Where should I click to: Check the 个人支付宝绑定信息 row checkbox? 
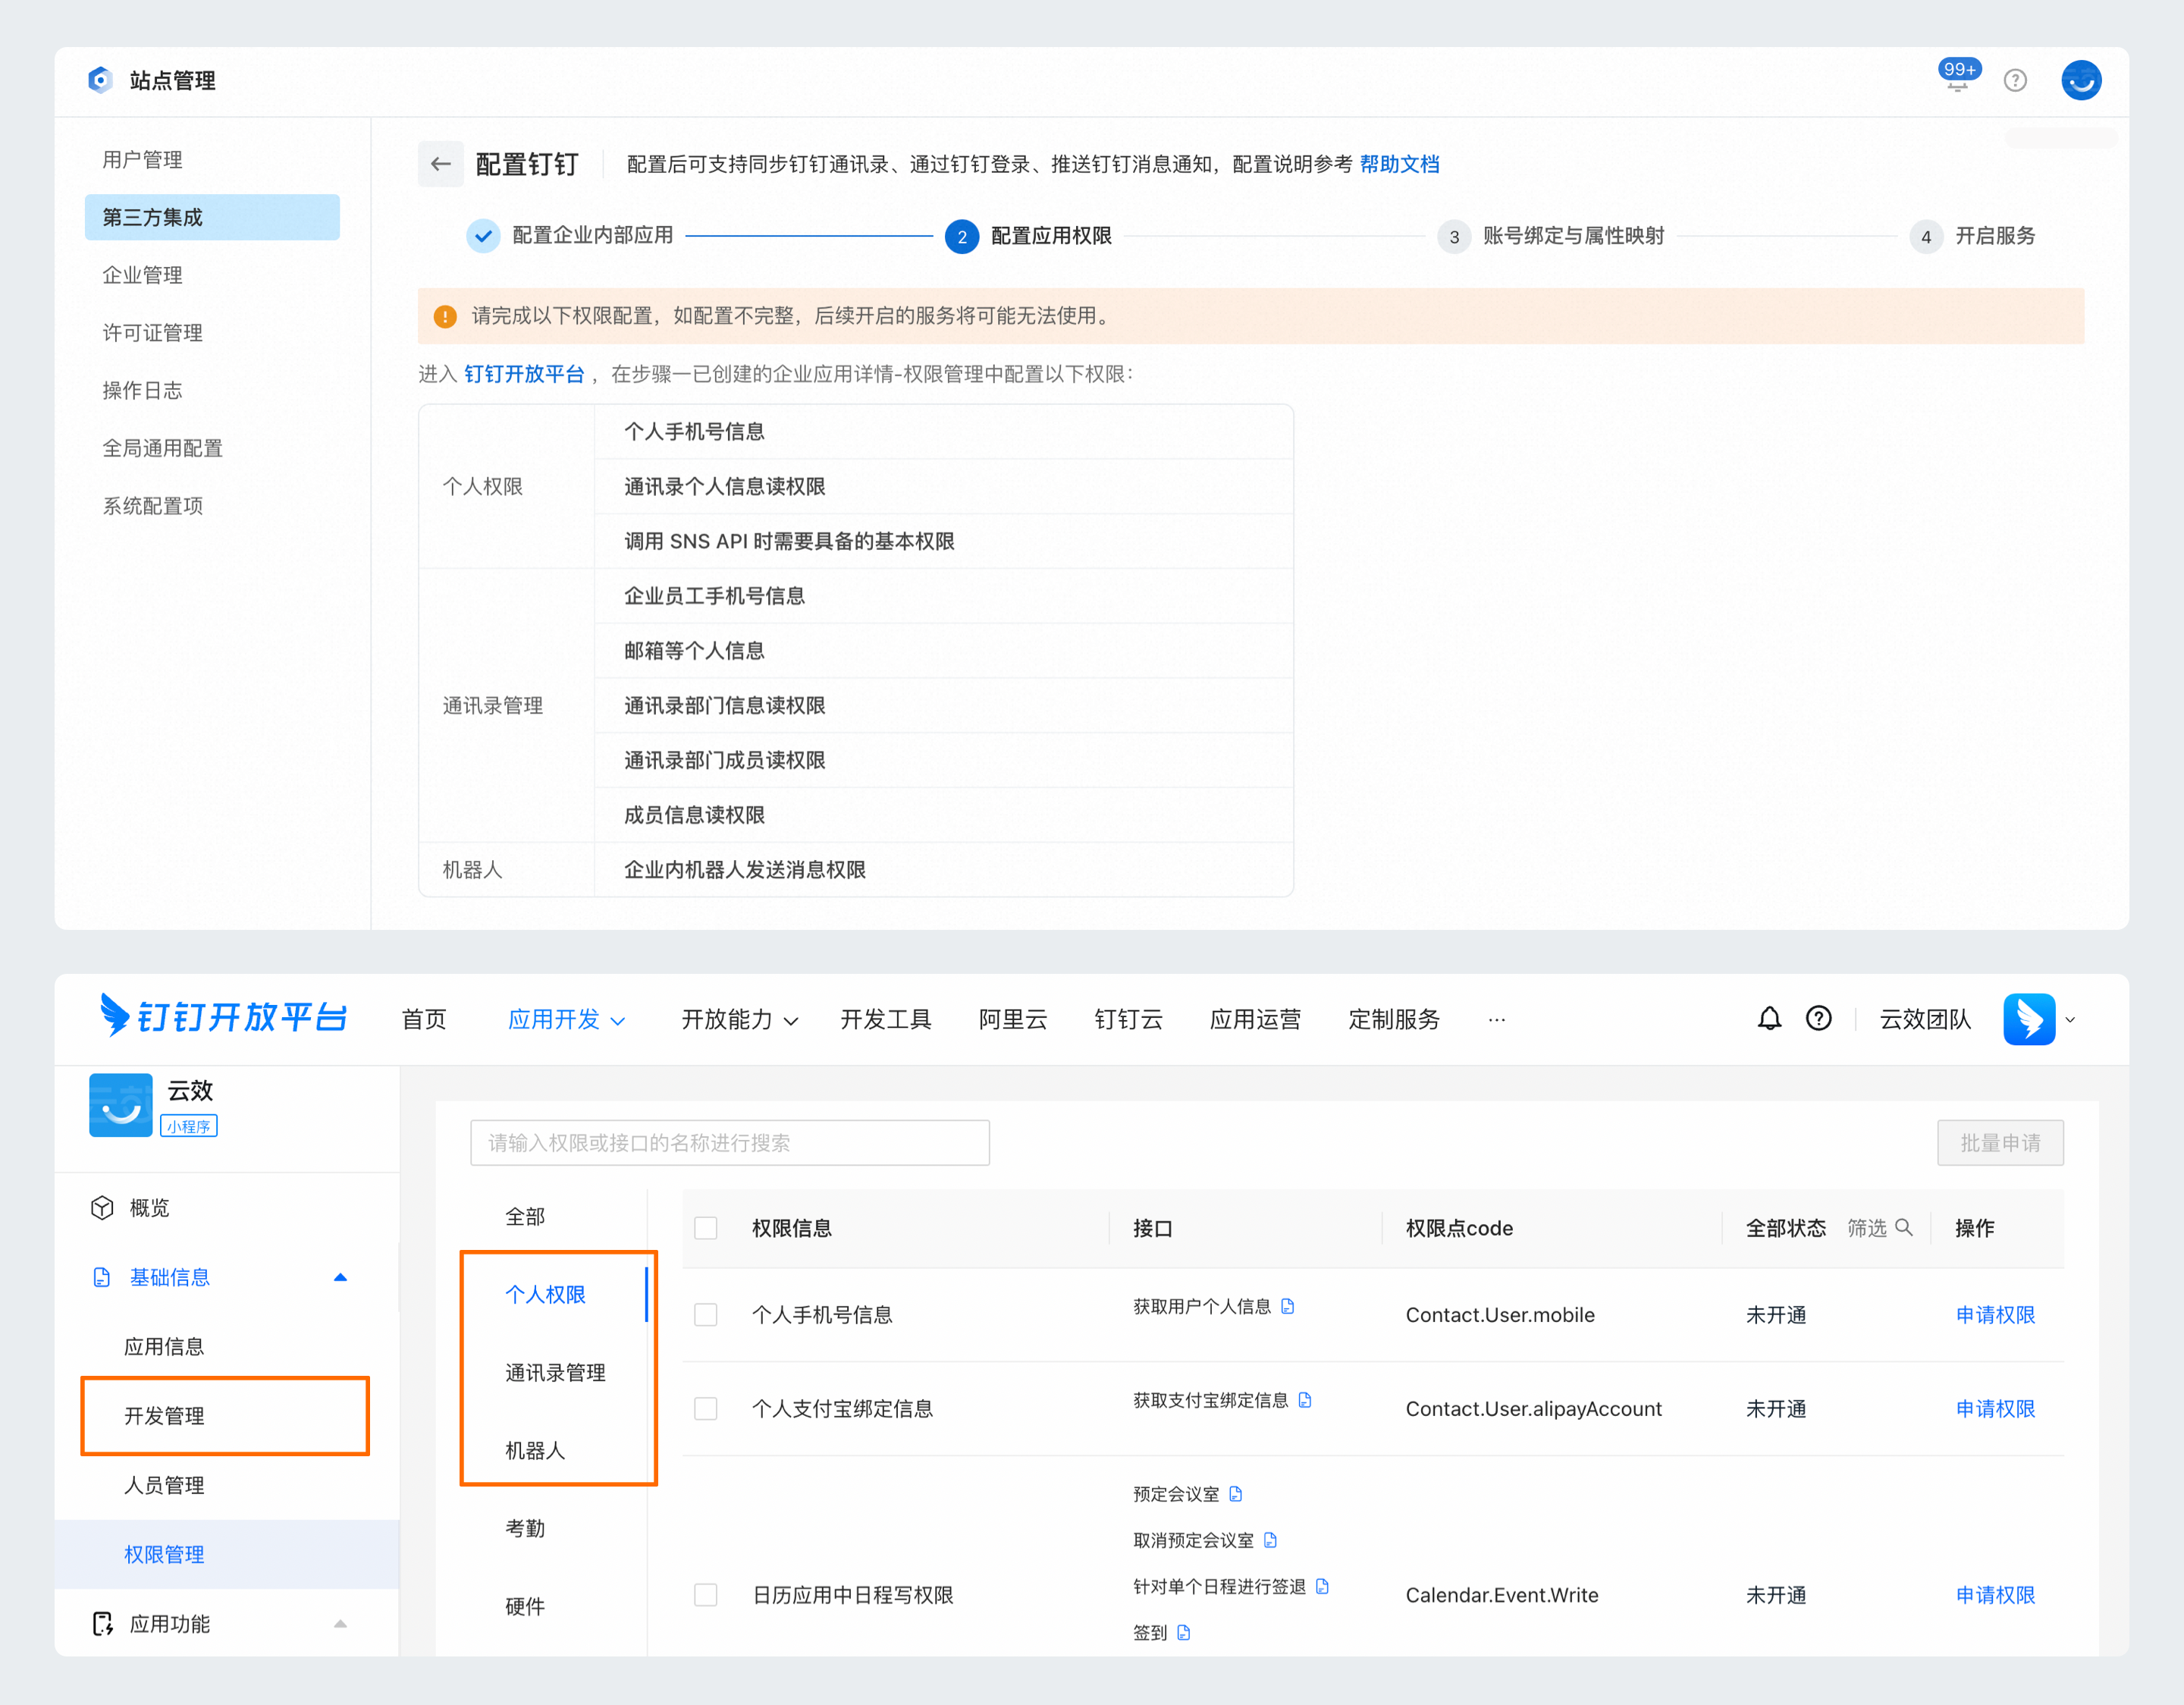tap(706, 1409)
